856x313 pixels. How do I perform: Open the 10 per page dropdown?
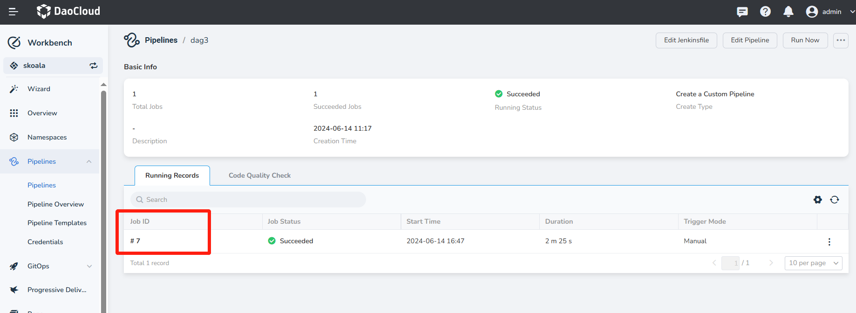point(813,263)
